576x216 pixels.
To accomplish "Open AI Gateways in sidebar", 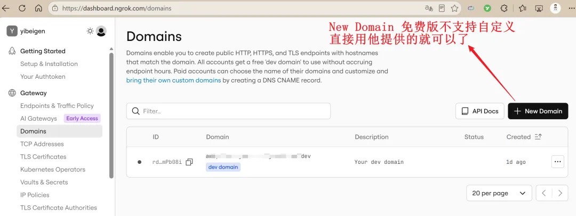I will 38,119.
